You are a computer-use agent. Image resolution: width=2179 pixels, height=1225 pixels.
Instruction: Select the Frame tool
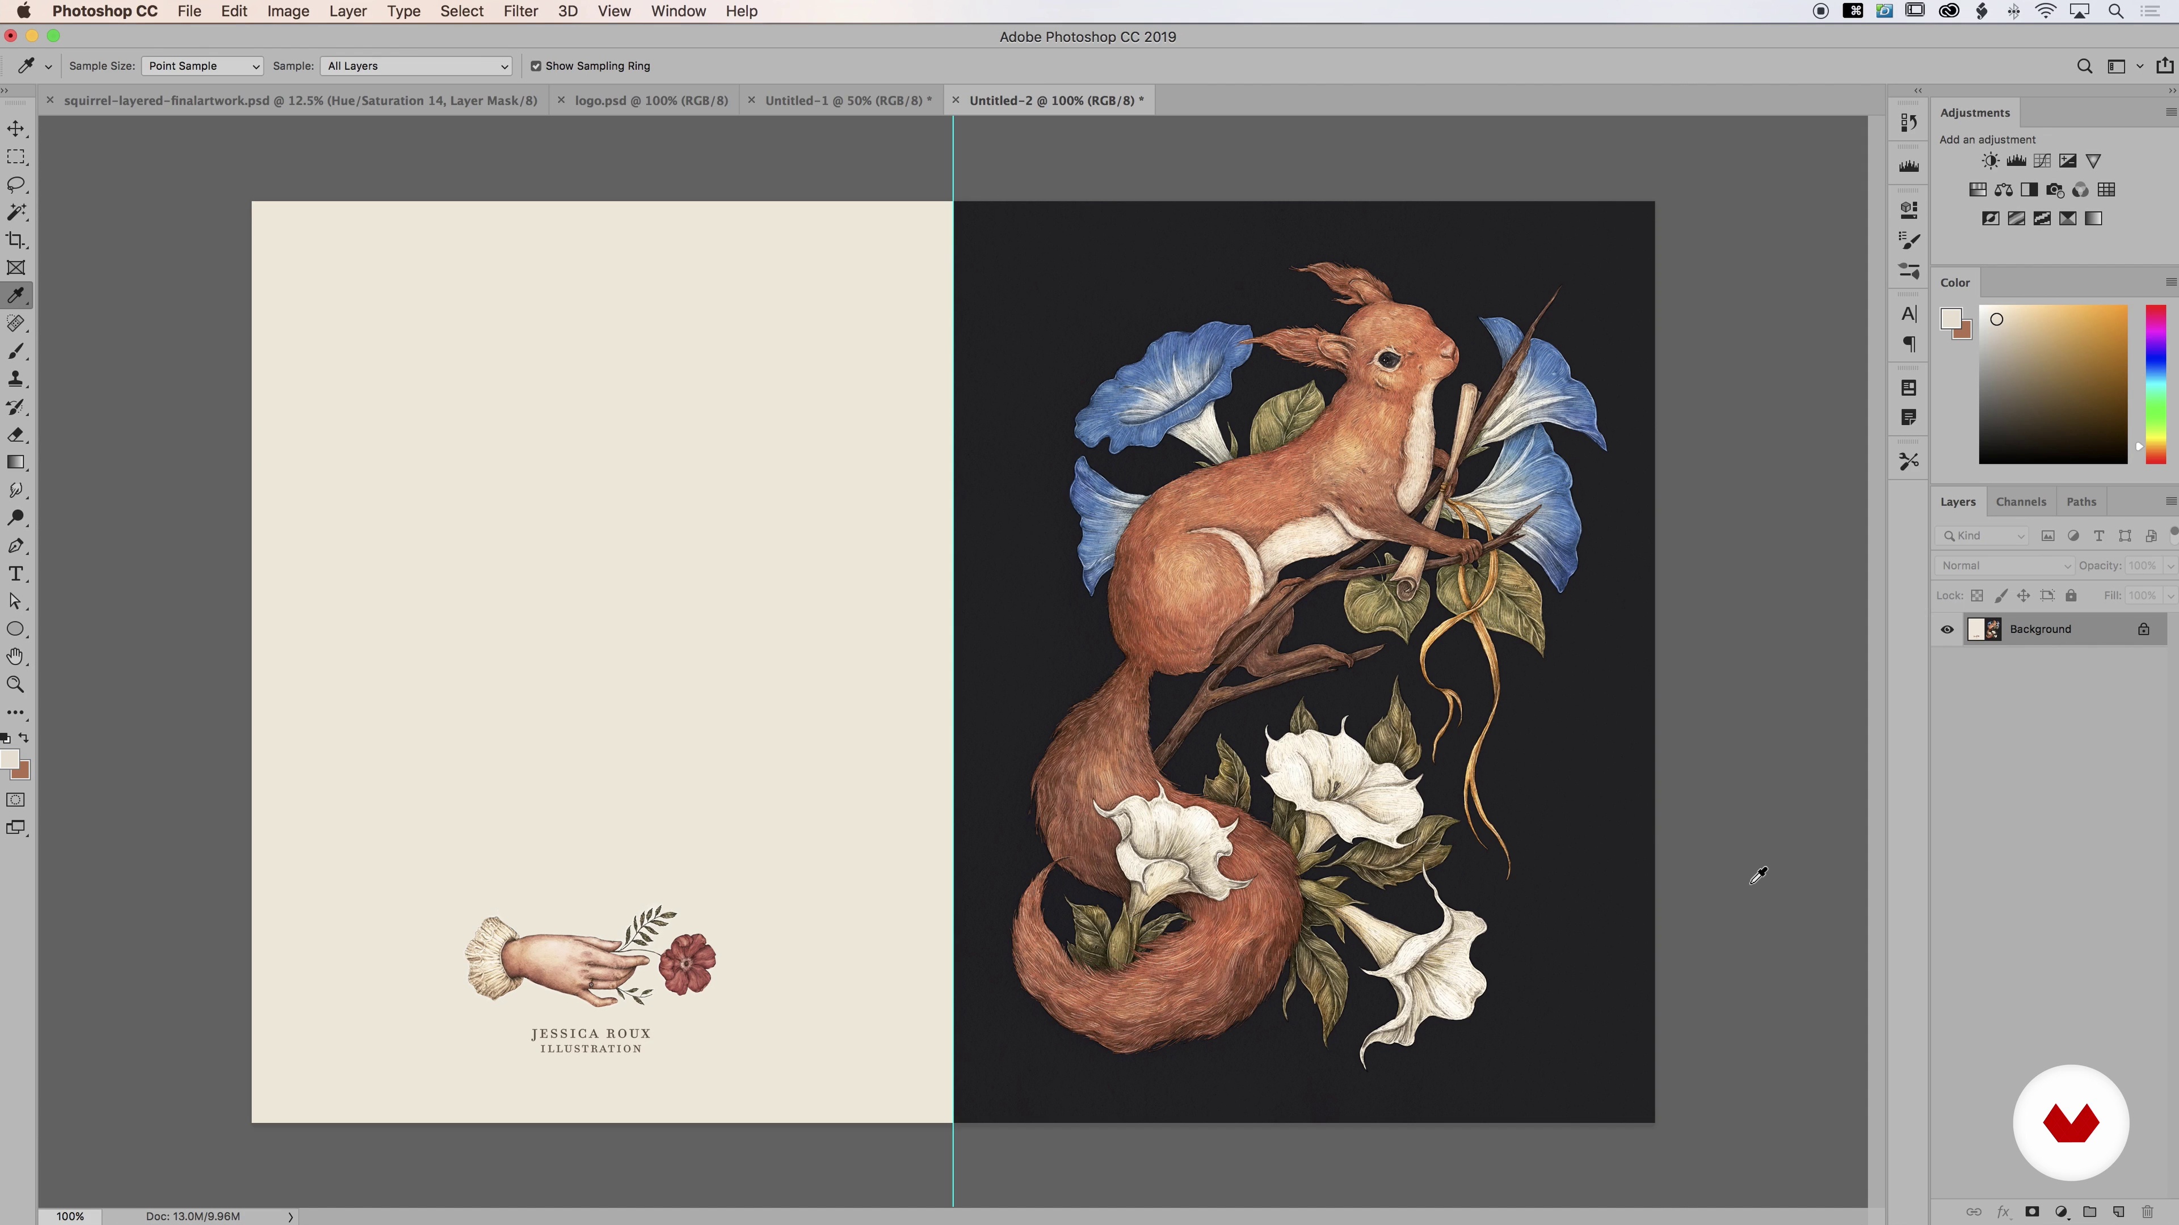[16, 268]
